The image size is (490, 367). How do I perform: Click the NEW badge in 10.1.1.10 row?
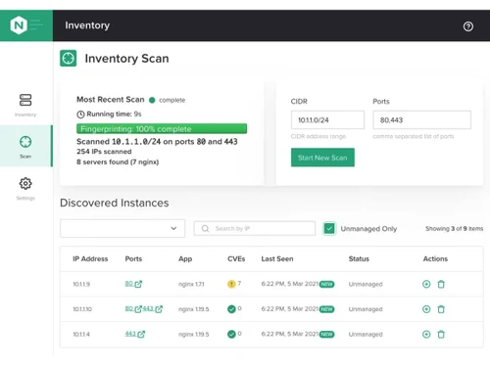(x=326, y=309)
